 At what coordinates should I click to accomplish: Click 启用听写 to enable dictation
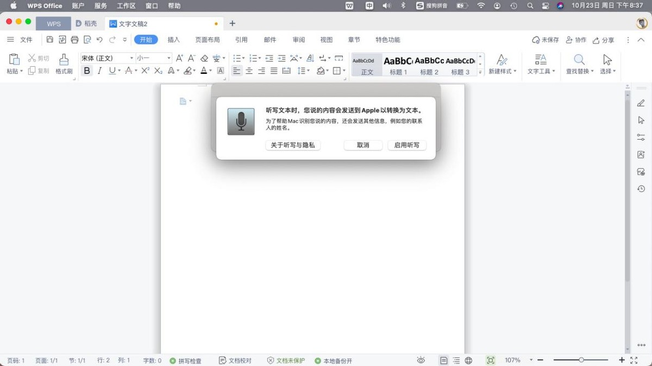pyautogui.click(x=407, y=145)
